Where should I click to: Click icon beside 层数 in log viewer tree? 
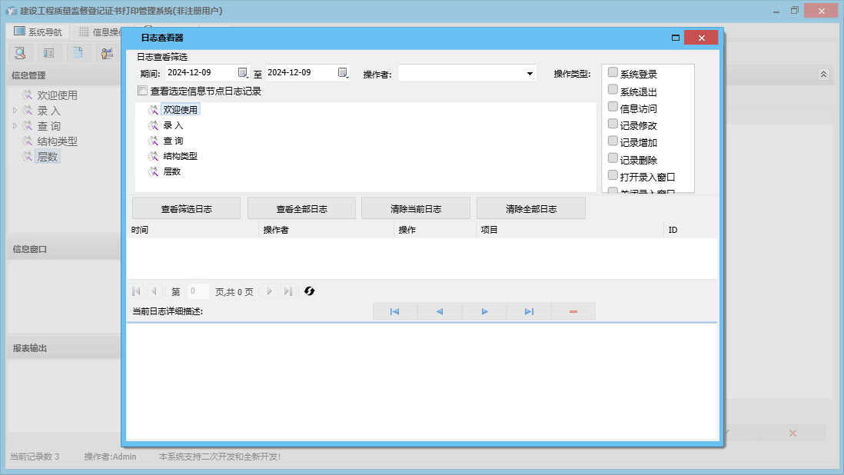click(x=154, y=171)
